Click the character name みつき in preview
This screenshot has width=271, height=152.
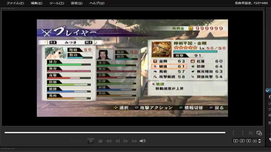point(71,43)
